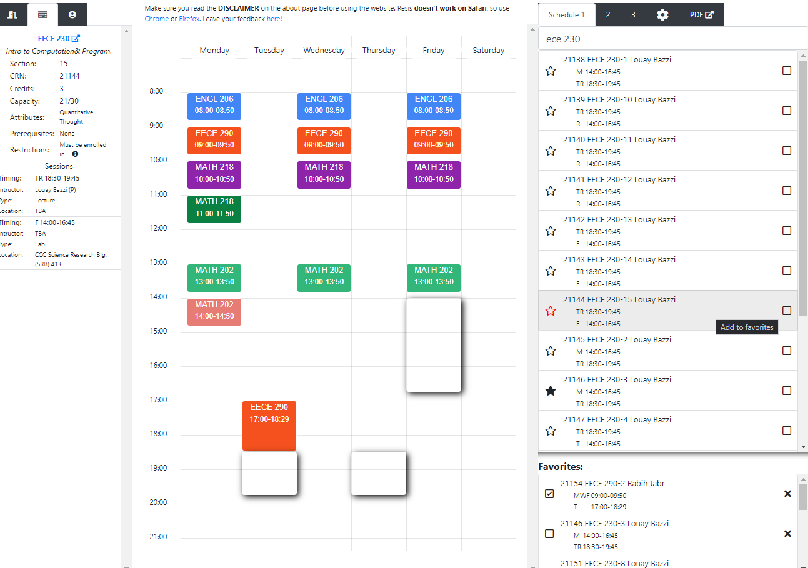Viewport: 808px width, 568px height.
Task: Add 21144 EECE 230-15 to favorites
Action: click(551, 311)
